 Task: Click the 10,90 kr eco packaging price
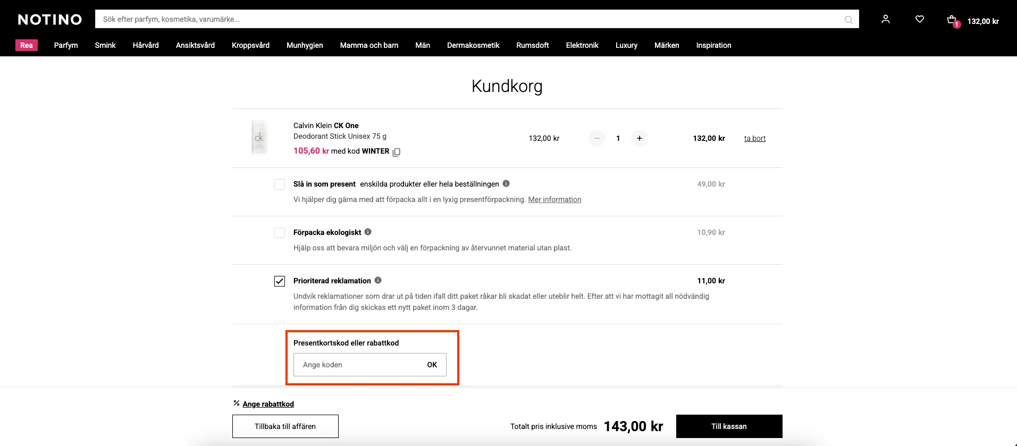tap(711, 232)
